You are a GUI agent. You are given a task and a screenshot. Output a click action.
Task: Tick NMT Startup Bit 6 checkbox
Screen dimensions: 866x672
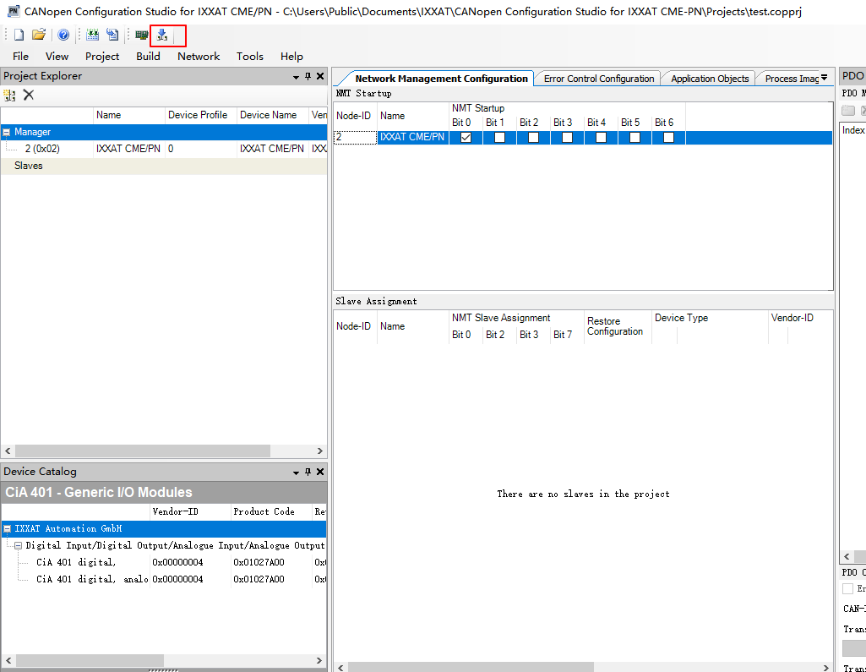pos(669,138)
